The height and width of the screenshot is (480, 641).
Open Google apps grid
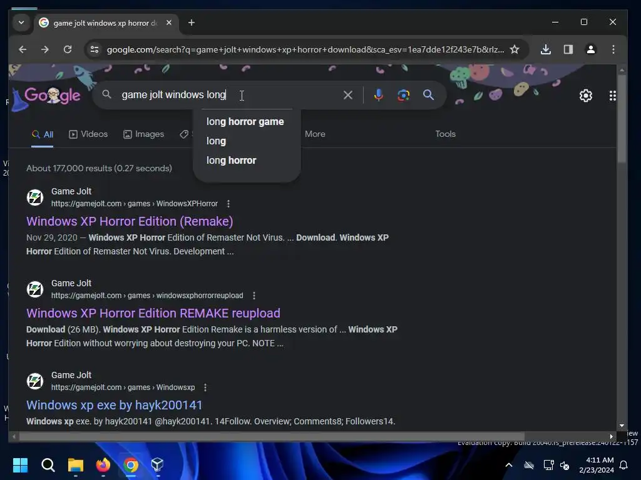pyautogui.click(x=612, y=96)
